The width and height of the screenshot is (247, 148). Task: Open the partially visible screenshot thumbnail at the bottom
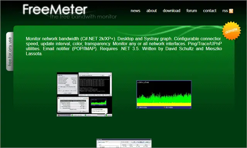124,143
